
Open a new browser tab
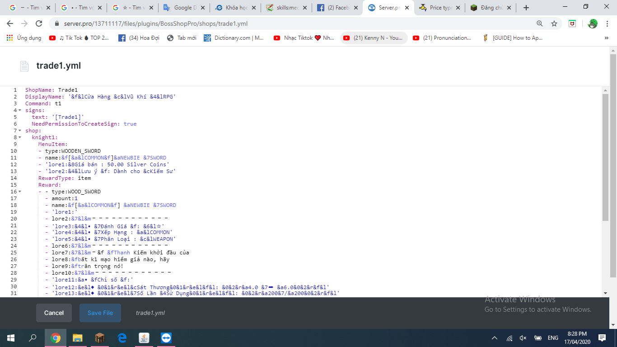[x=526, y=8]
